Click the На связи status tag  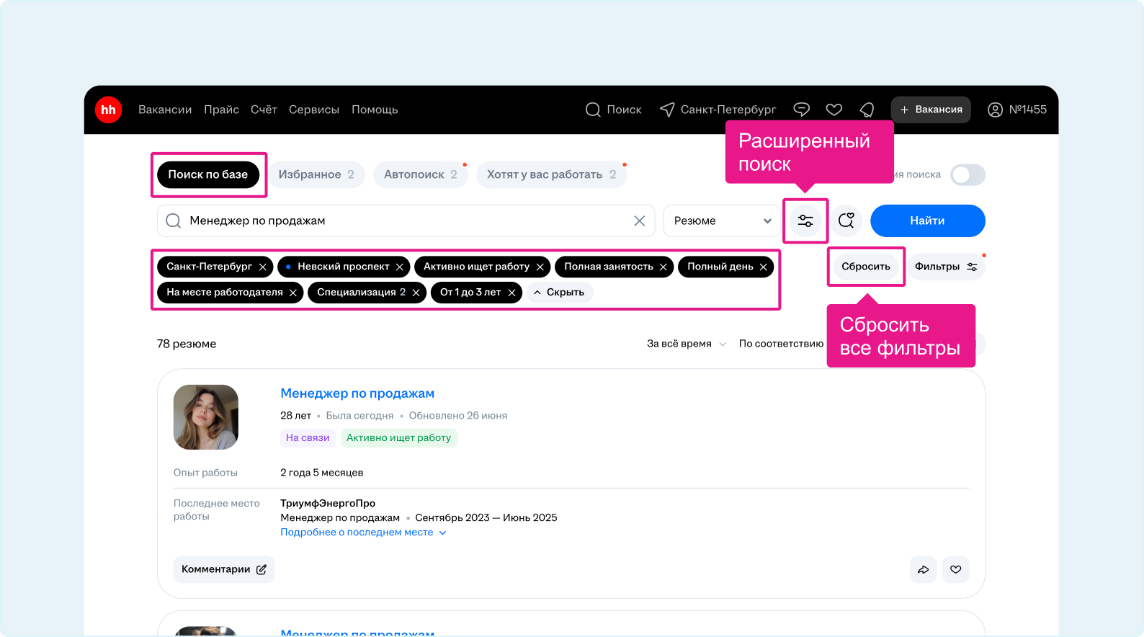(x=308, y=437)
